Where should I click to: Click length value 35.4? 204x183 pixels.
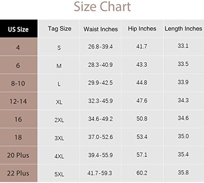(183, 154)
